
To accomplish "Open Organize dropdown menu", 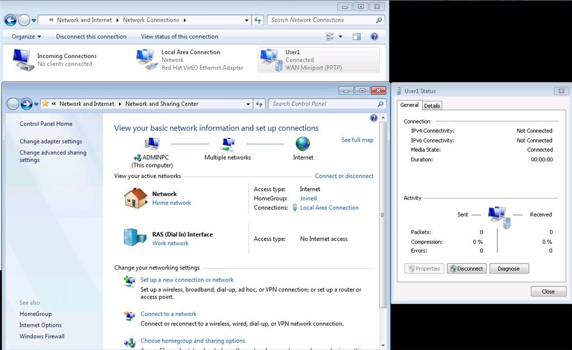I will tap(26, 36).
